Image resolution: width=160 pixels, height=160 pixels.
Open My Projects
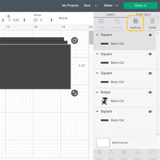[x=70, y=5]
